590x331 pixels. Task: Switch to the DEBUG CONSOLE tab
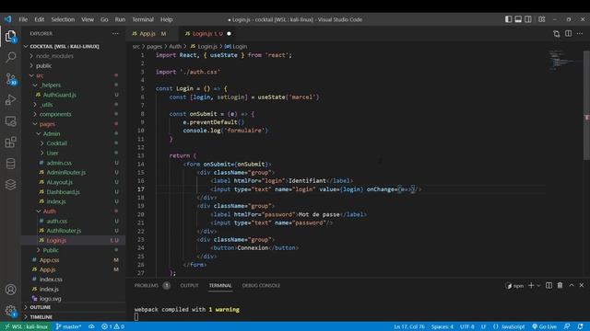(261, 286)
